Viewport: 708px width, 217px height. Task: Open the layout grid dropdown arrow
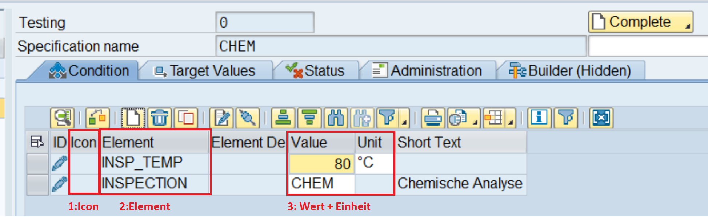511,123
